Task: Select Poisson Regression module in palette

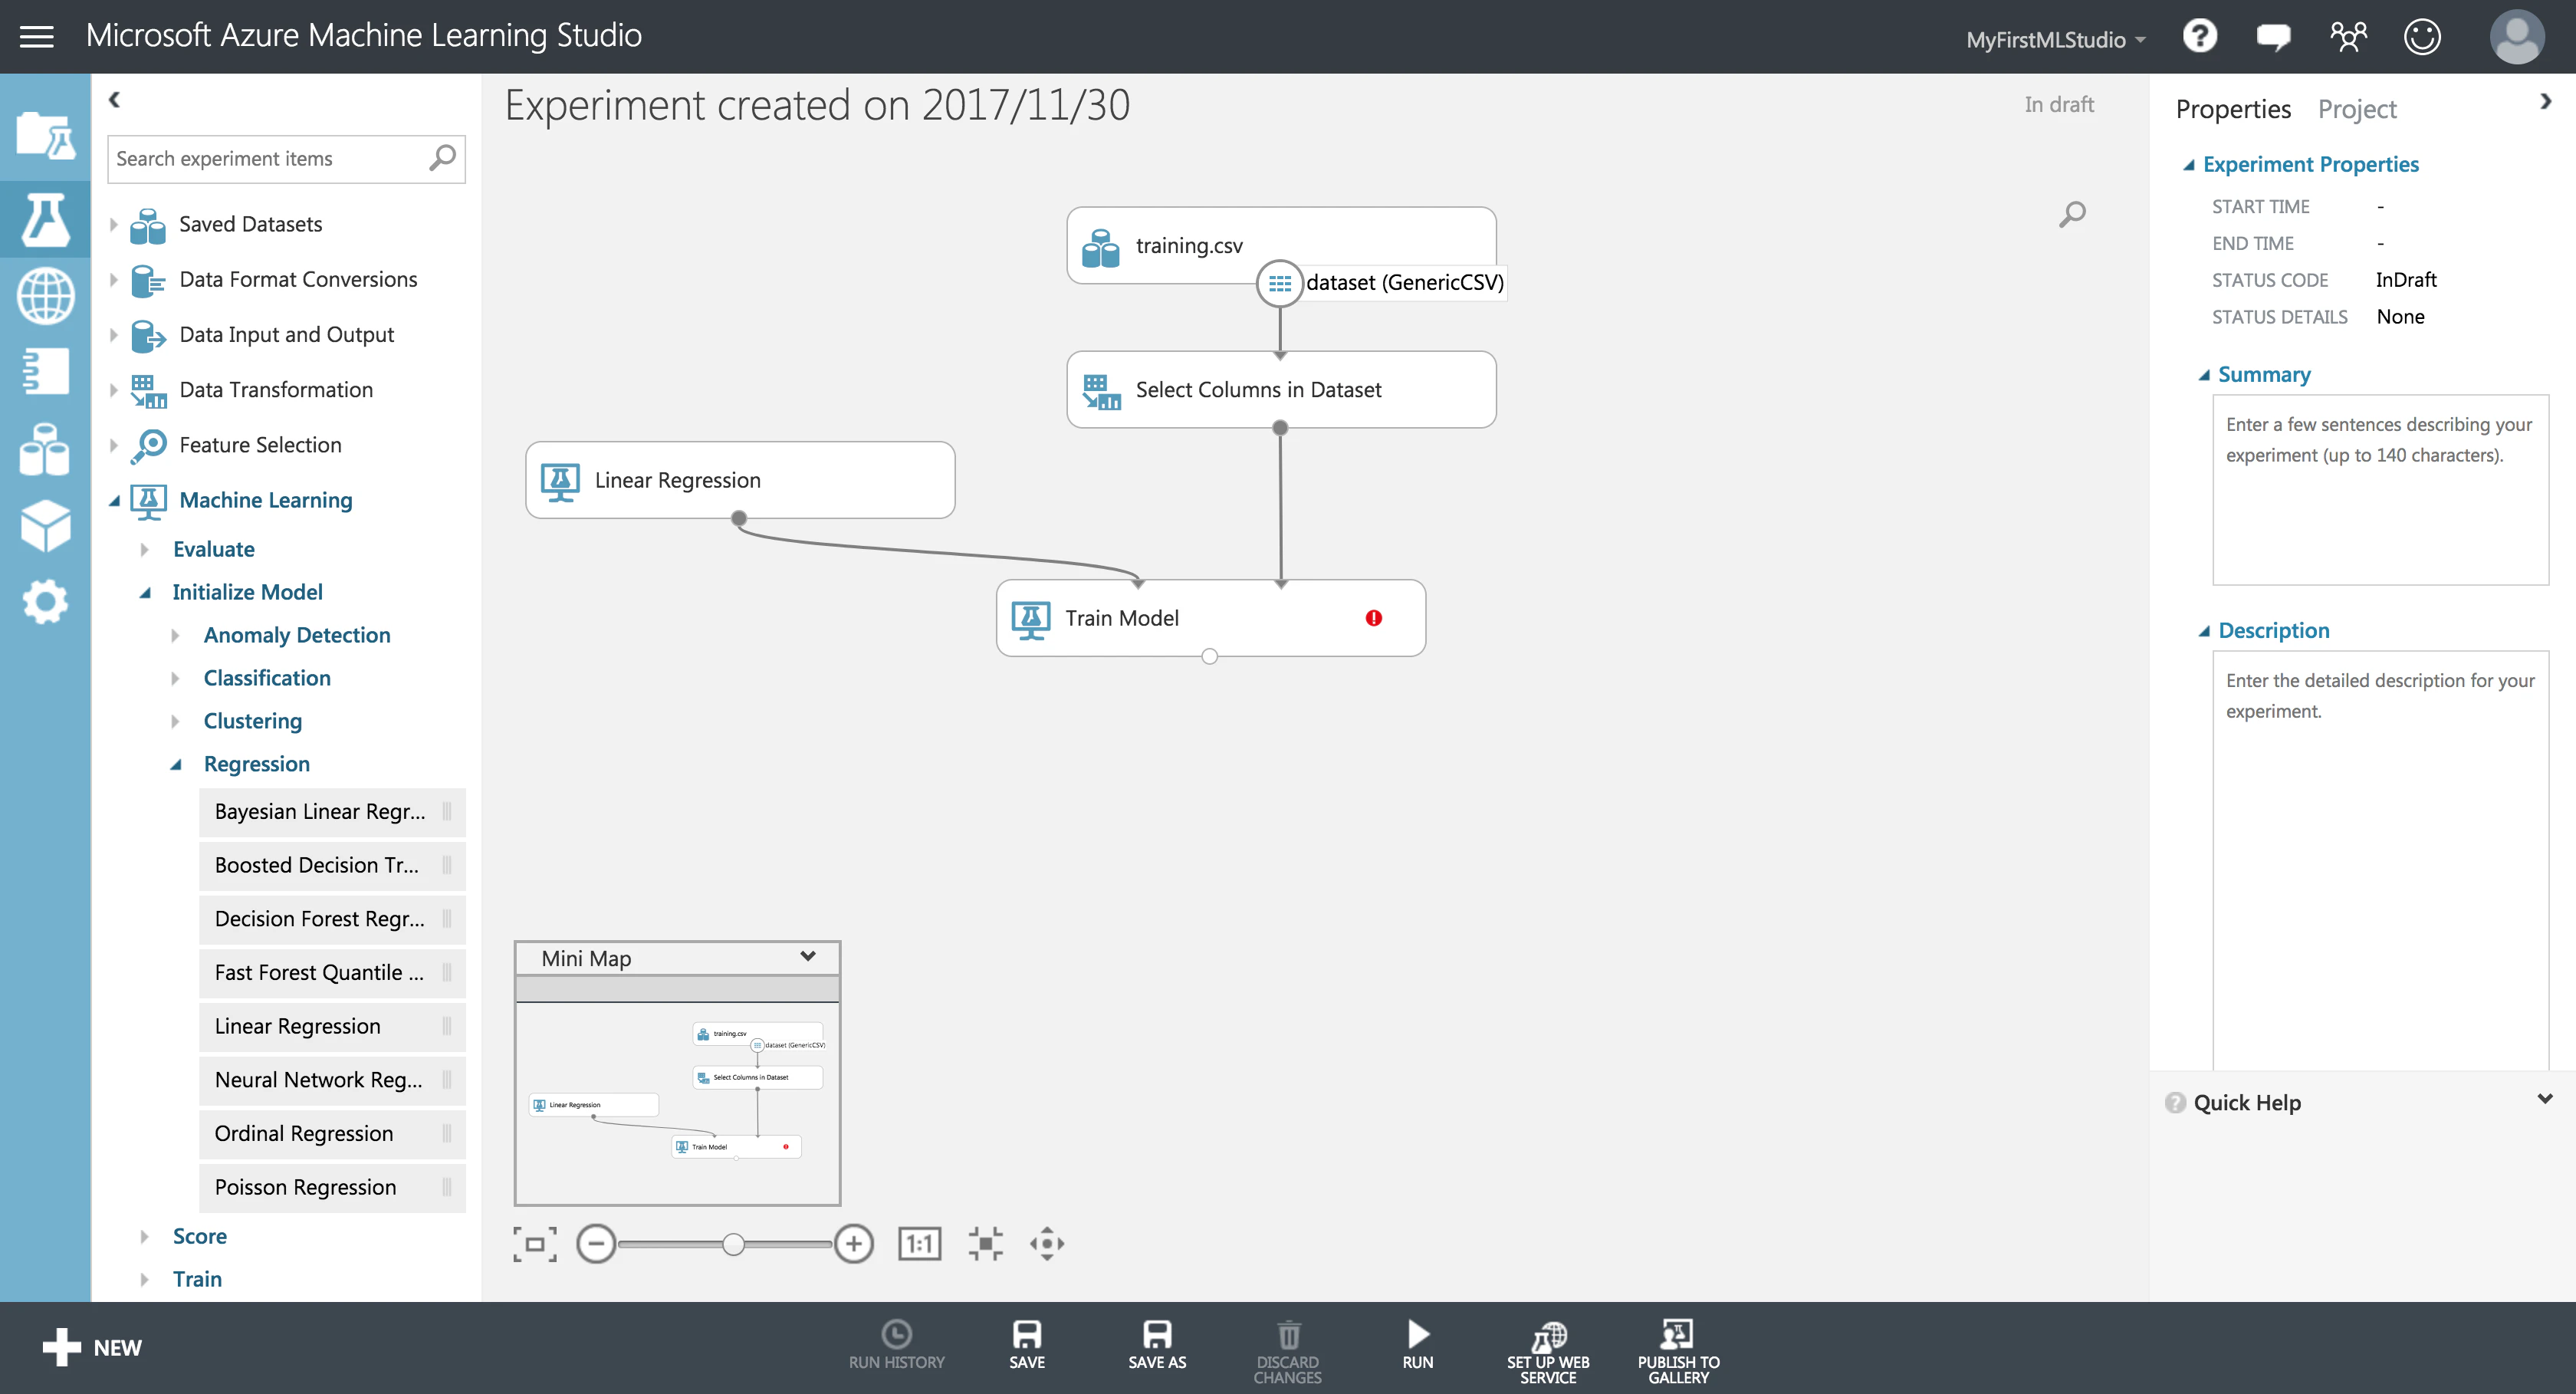Action: (332, 1187)
